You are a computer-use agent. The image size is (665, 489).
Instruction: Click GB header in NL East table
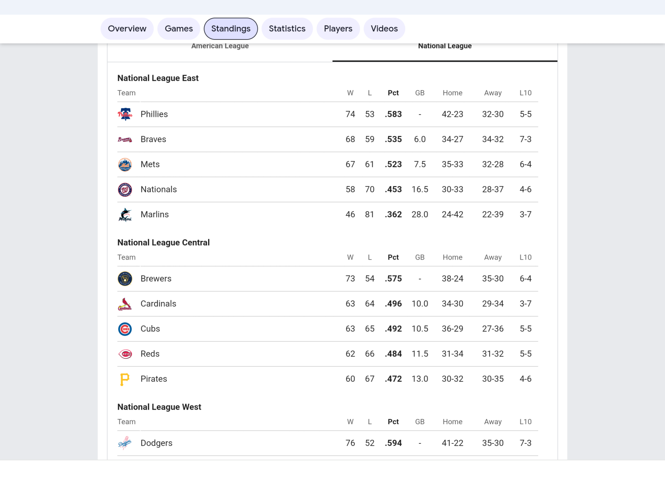coord(420,93)
